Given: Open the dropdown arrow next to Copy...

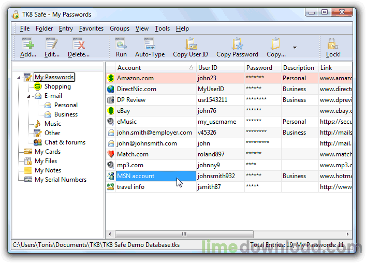Looking at the screenshot, I should [295, 48].
